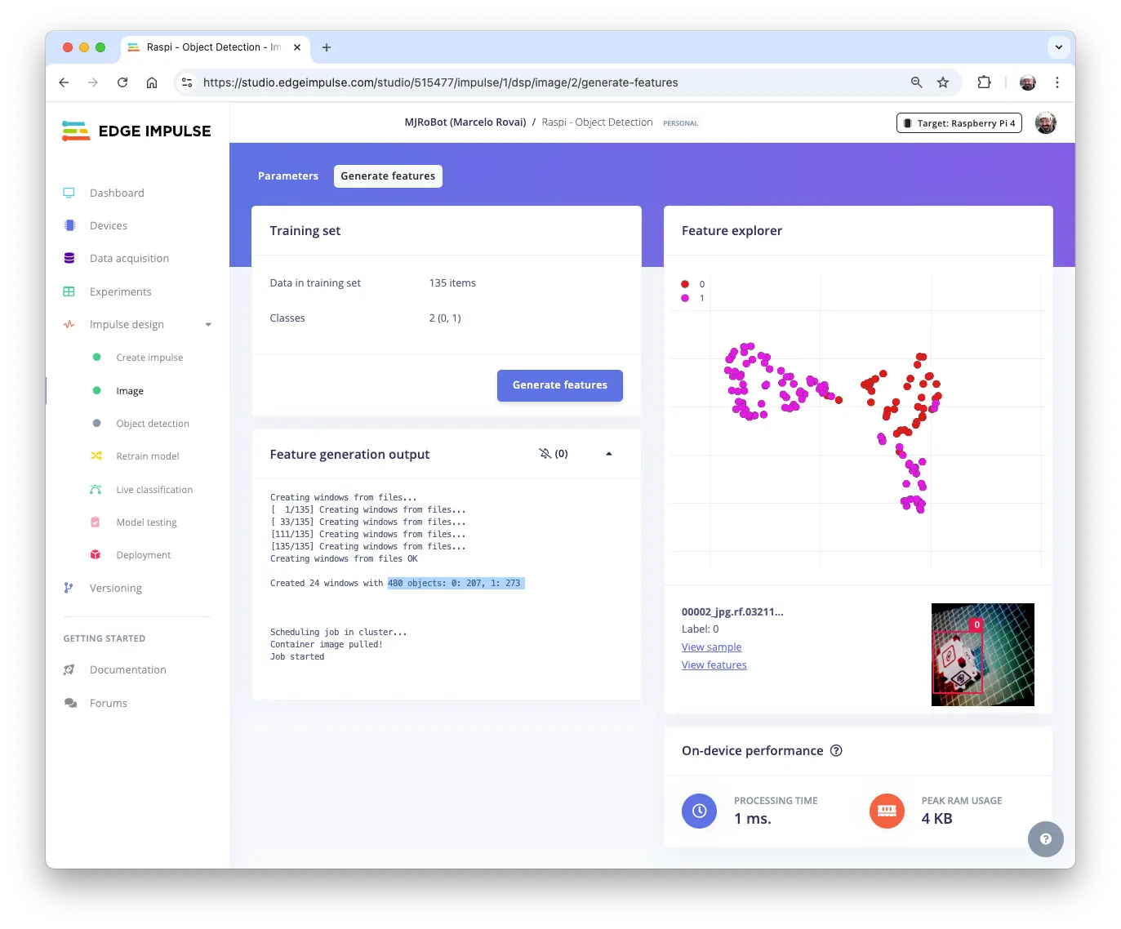Click the sample image thumbnail with bounding box
Viewport: 1121px width, 929px height.
click(x=982, y=655)
